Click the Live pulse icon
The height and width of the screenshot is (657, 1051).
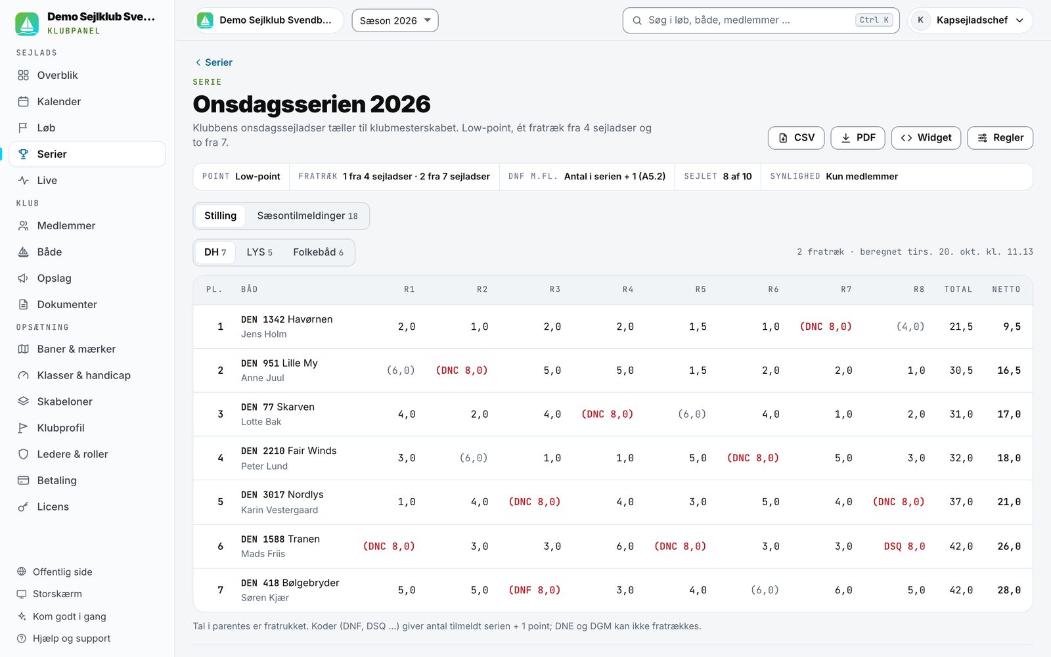pyautogui.click(x=24, y=181)
